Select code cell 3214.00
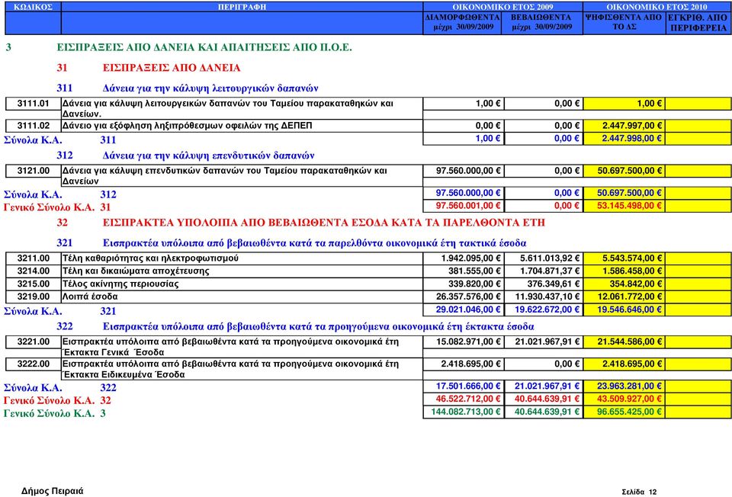732x497 pixels. [x=33, y=271]
